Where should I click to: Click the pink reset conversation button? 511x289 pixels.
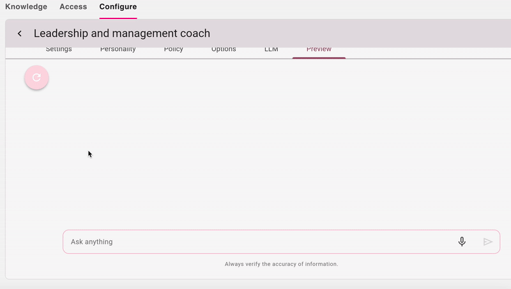coord(36,78)
